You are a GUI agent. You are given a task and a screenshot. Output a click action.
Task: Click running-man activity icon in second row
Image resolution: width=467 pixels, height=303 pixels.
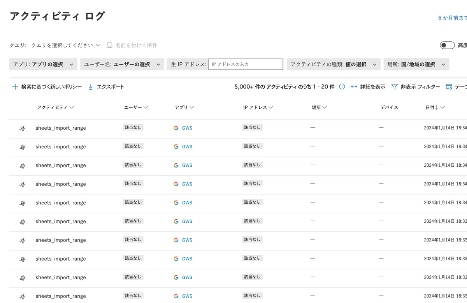tap(23, 147)
